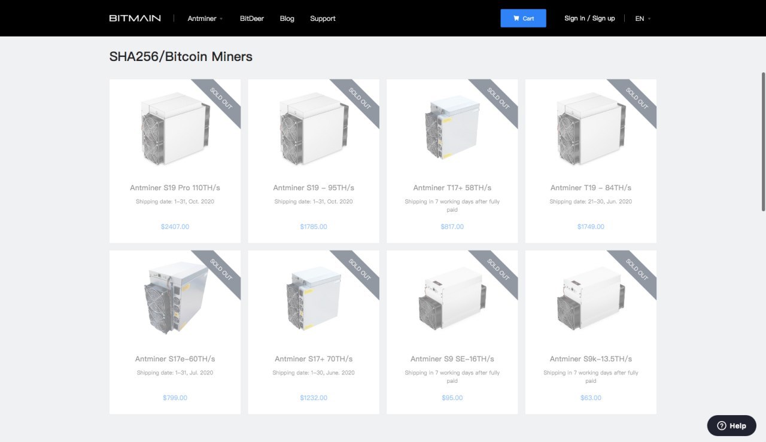Click the $95.00 price
The width and height of the screenshot is (766, 442).
pos(452,398)
